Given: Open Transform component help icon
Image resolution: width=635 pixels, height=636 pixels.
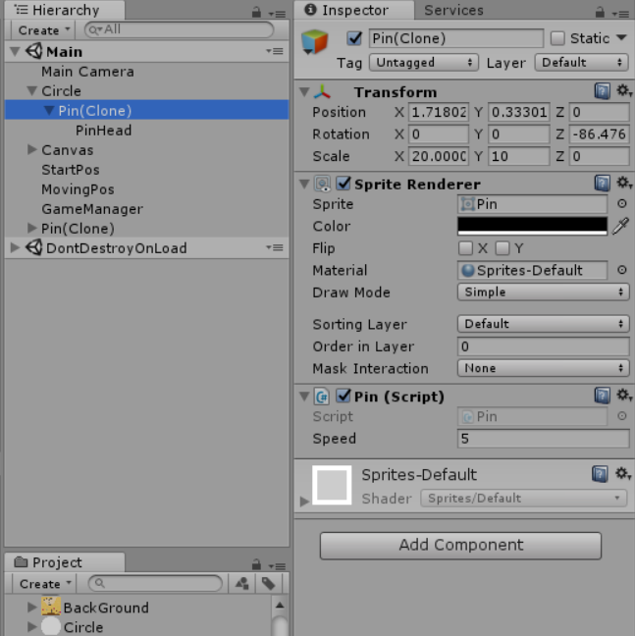Looking at the screenshot, I should point(603,91).
